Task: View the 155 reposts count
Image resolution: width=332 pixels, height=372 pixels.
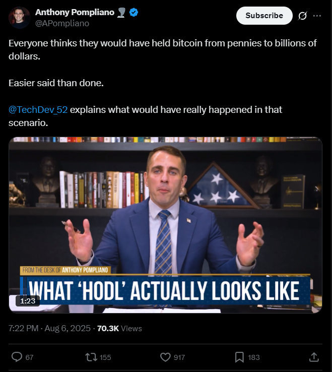Action: coord(105,357)
